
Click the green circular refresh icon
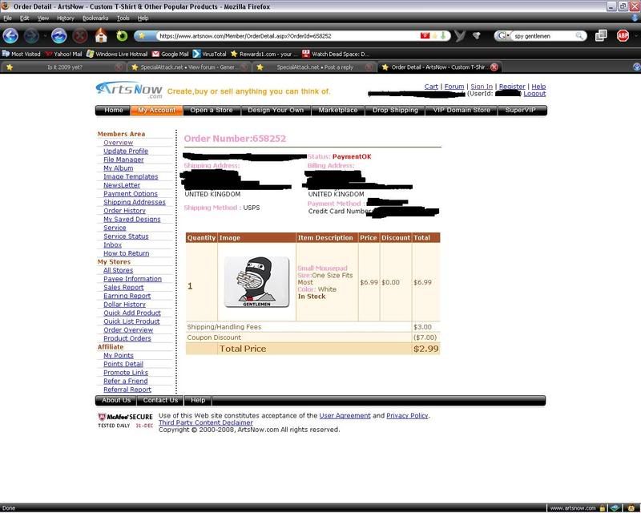[122, 36]
